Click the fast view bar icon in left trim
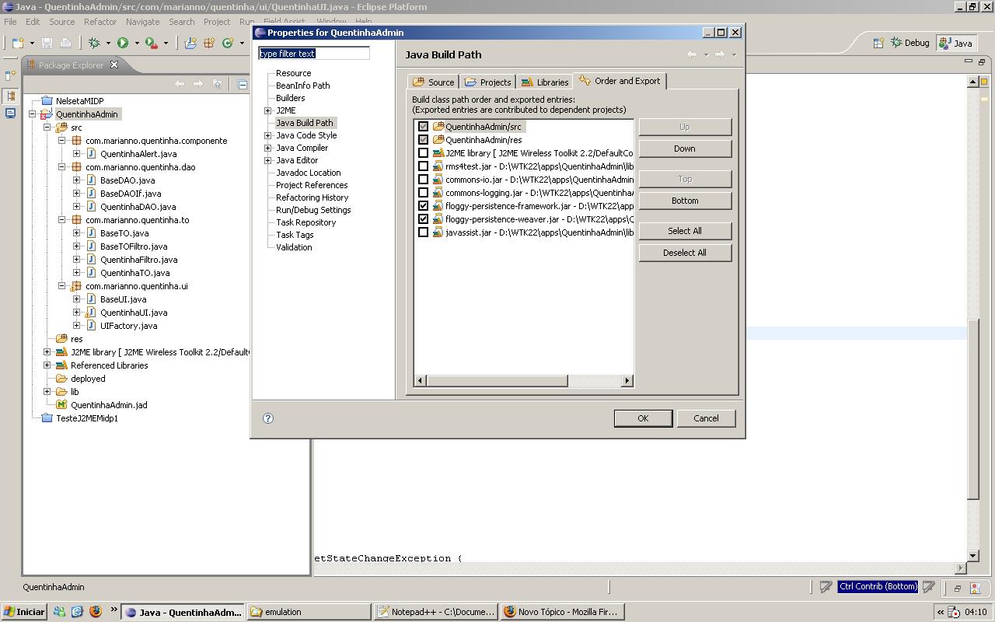 tap(11, 75)
